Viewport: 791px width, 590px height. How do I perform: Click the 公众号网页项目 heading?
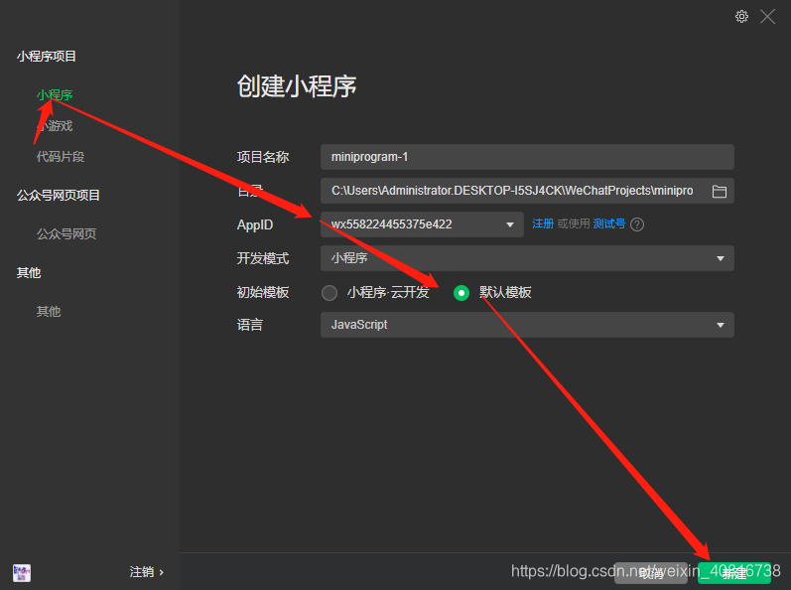point(58,196)
